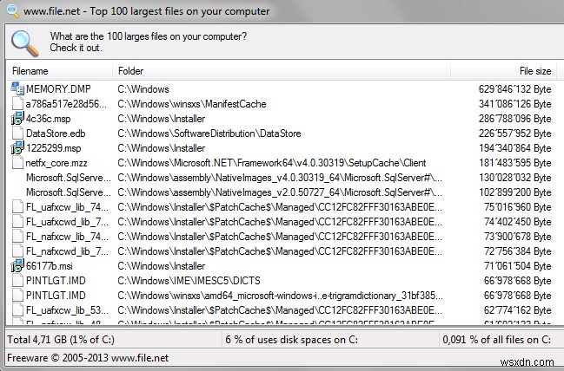Sort by the Filename column header
The width and height of the screenshot is (564, 371).
60,71
